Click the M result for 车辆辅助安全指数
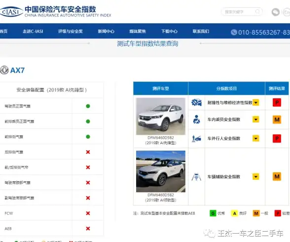Screen dimensions: 290x242 277,176
